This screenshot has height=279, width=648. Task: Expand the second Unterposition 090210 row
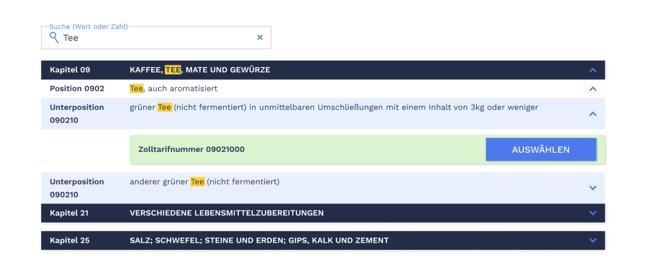point(593,188)
